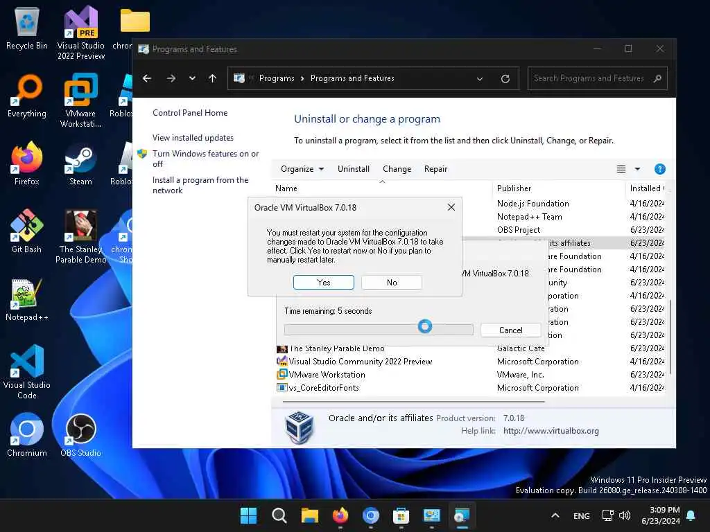This screenshot has height=532, width=710.
Task: Open Chromium desktop shortcut
Action: (x=27, y=435)
